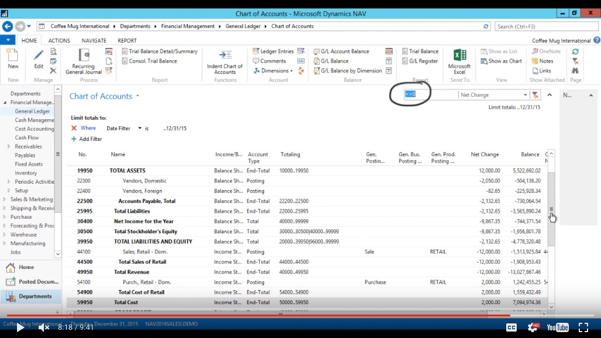Open the application menu dropdown
The image size is (601, 338).
[8, 40]
